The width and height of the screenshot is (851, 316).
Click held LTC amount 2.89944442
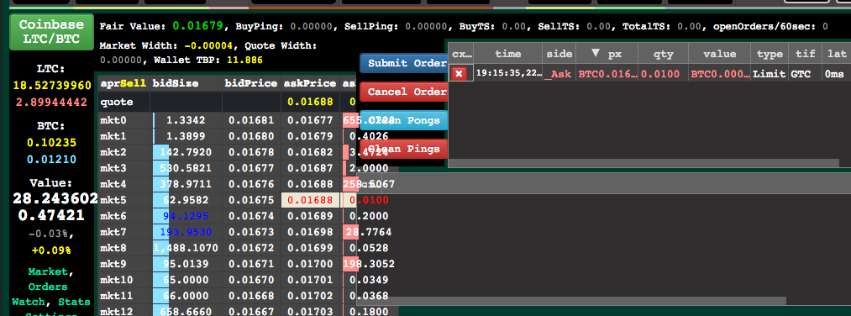(51, 102)
